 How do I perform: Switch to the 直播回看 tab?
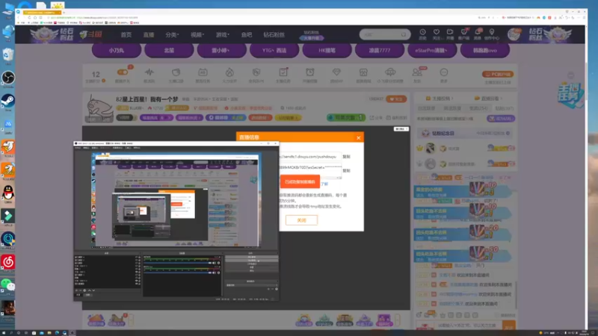pyautogui.click(x=489, y=99)
